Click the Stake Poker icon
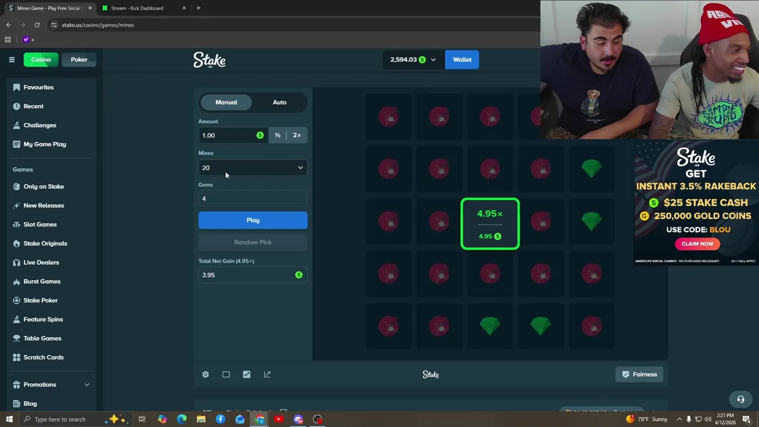759x427 pixels. click(x=17, y=300)
